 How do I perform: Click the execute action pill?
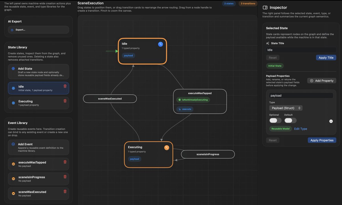(185, 109)
